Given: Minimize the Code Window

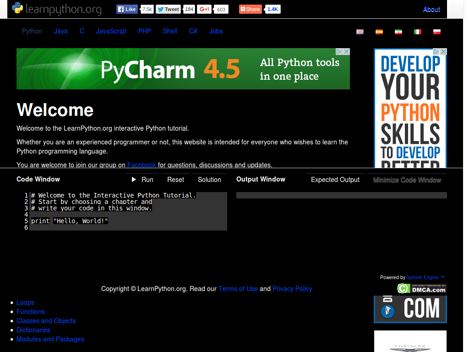Looking at the screenshot, I should click(407, 180).
